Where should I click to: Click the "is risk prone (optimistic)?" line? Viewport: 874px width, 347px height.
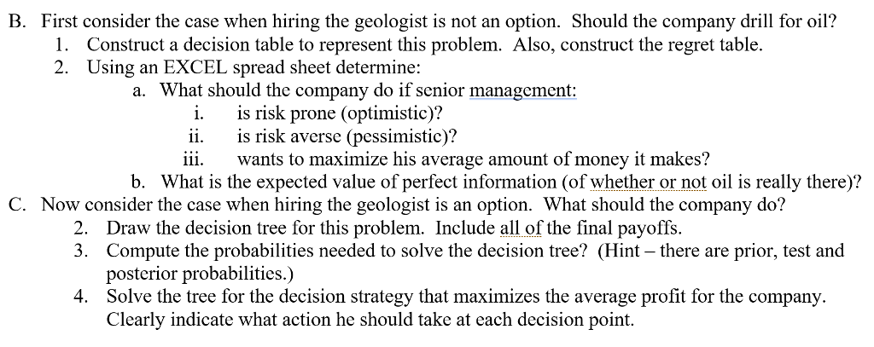click(340, 113)
